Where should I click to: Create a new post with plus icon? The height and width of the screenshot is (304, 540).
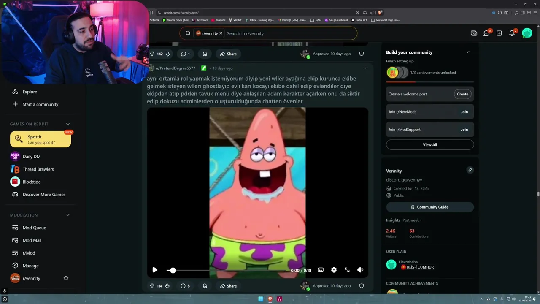coord(499,33)
